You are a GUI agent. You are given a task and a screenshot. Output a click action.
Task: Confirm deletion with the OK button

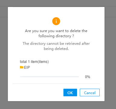(x=70, y=92)
